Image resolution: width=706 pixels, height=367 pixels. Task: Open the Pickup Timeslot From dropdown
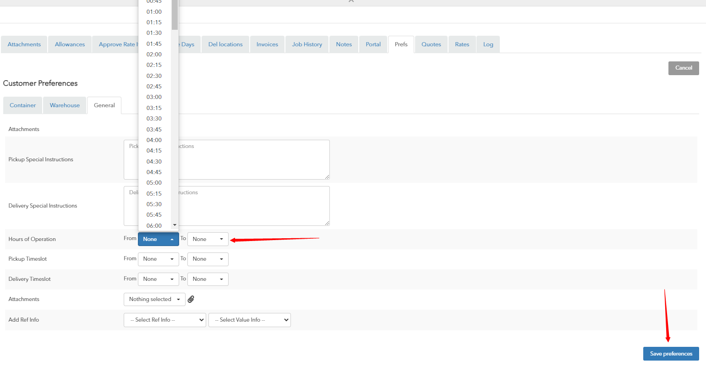point(159,259)
